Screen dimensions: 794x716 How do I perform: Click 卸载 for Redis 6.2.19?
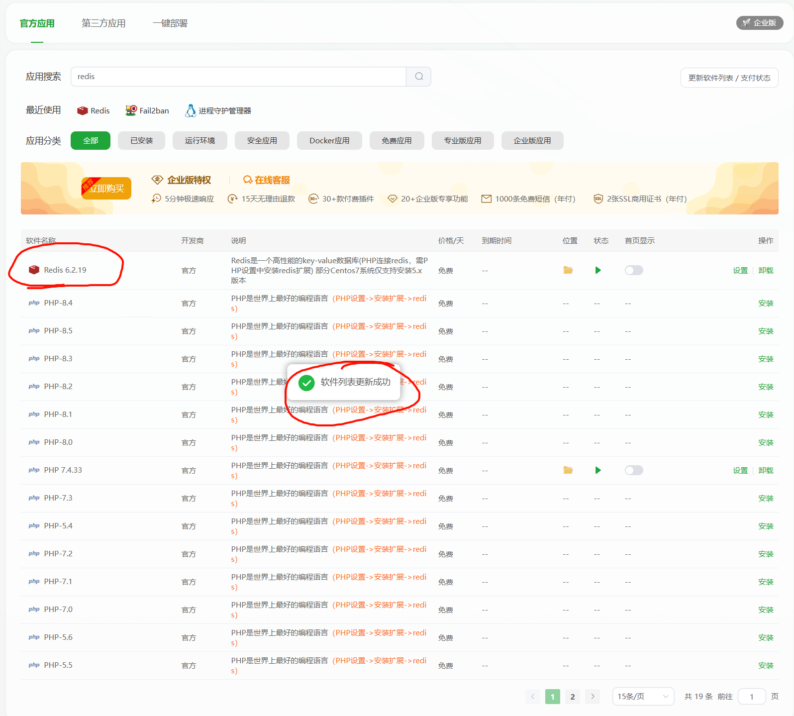point(766,271)
